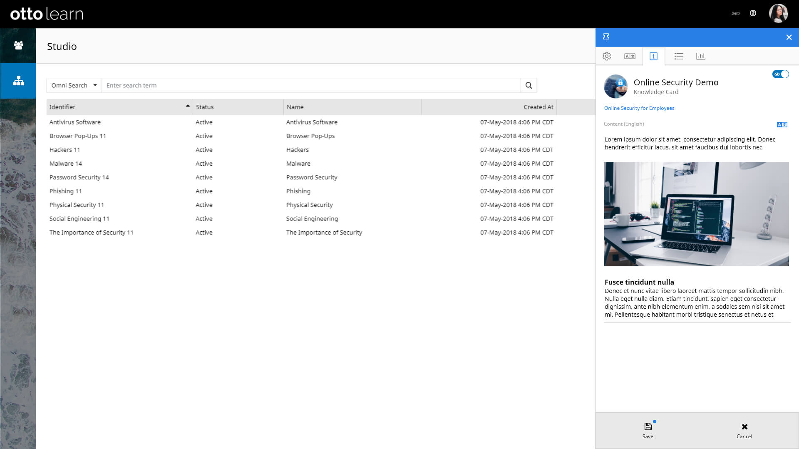This screenshot has width=799, height=449.
Task: Select Physical Security 11 identifier
Action: coord(77,205)
